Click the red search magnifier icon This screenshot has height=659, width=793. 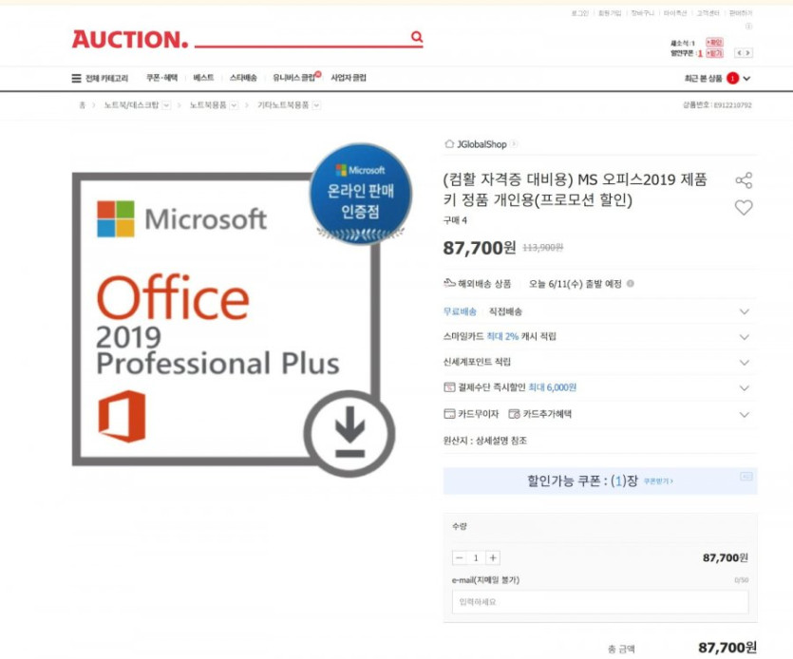(x=417, y=36)
